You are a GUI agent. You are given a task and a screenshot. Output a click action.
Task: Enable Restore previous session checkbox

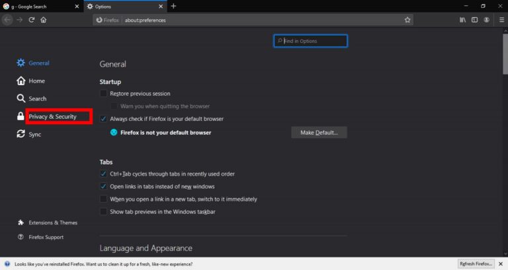pos(103,94)
